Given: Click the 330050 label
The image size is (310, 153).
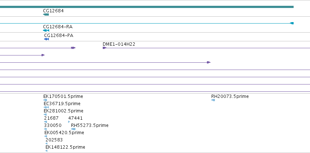Looking at the screenshot, I should pyautogui.click(x=53, y=125).
